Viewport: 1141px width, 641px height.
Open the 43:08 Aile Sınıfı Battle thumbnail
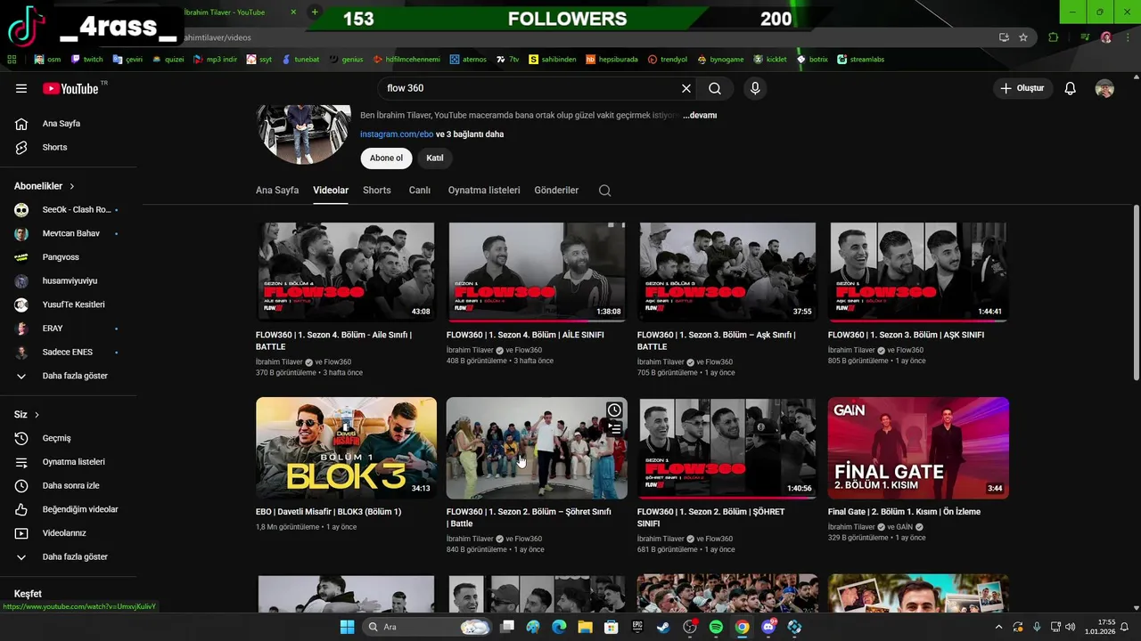pos(346,272)
